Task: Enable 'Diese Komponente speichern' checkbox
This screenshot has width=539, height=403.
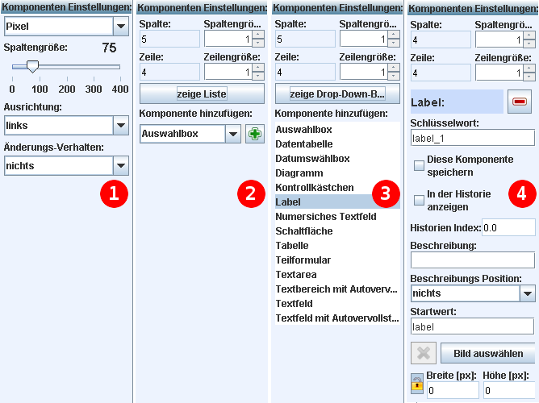Action: tap(419, 165)
